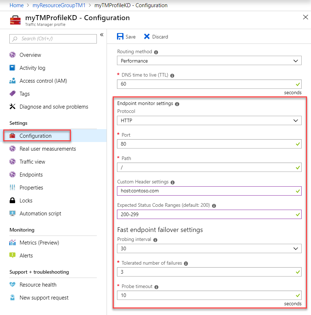Click the Custom Header settings text field
This screenshot has height=315, width=311.
point(209,191)
